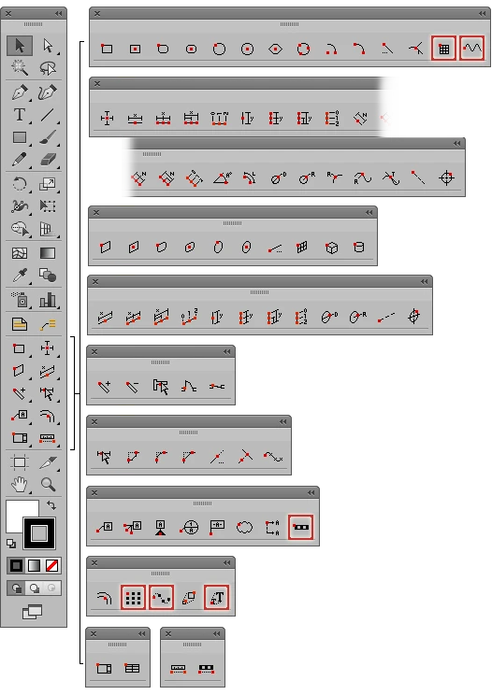Select the Zoom magnifier tool
492x695 pixels.
(x=48, y=485)
